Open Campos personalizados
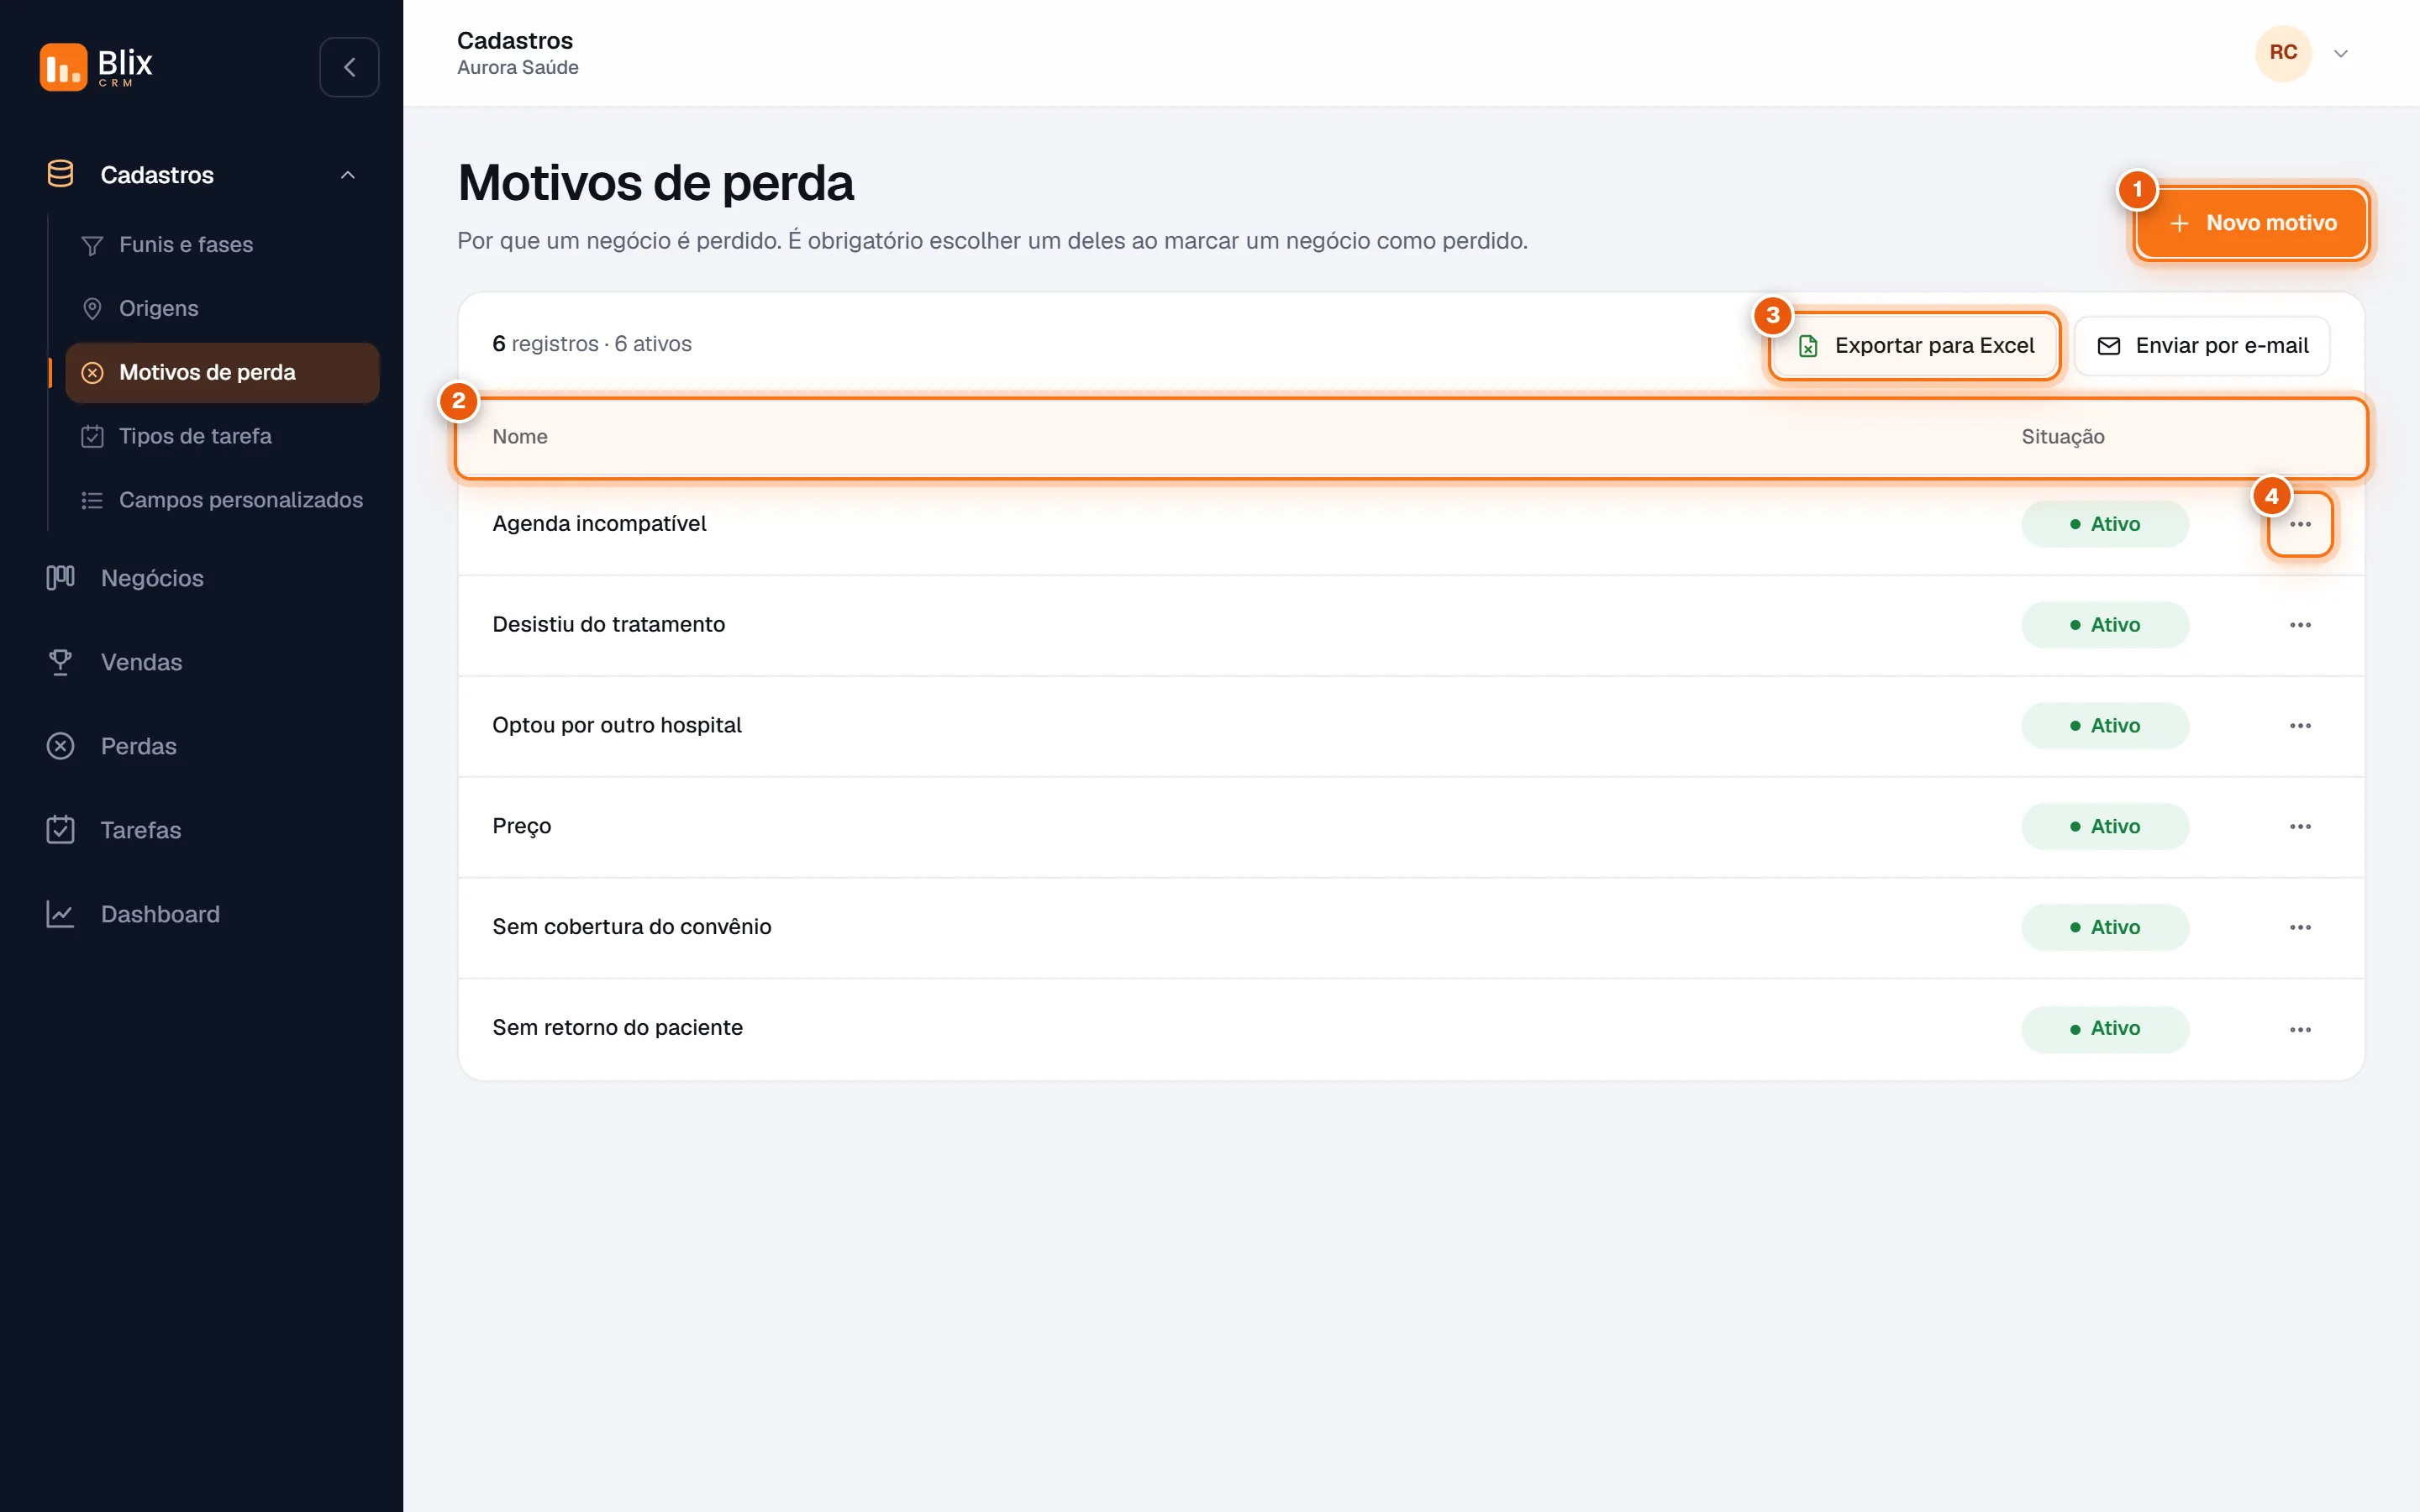Screen dimensions: 2420x1512 (x=222, y=500)
